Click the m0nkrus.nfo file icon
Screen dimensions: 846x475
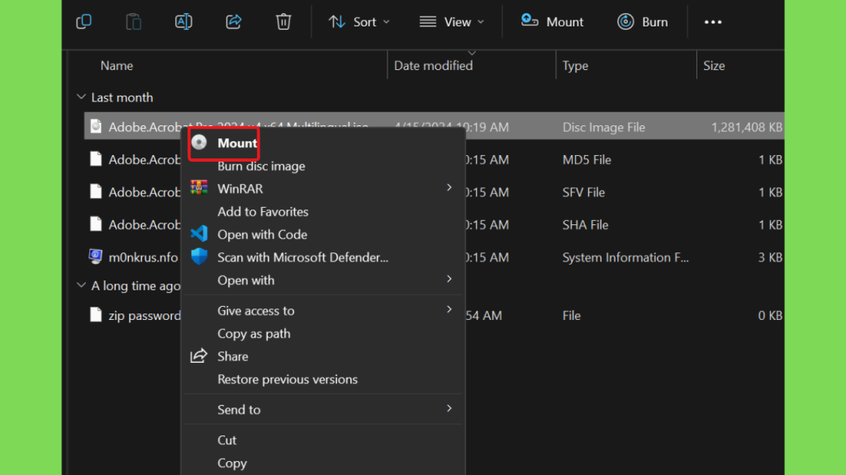[x=96, y=257]
